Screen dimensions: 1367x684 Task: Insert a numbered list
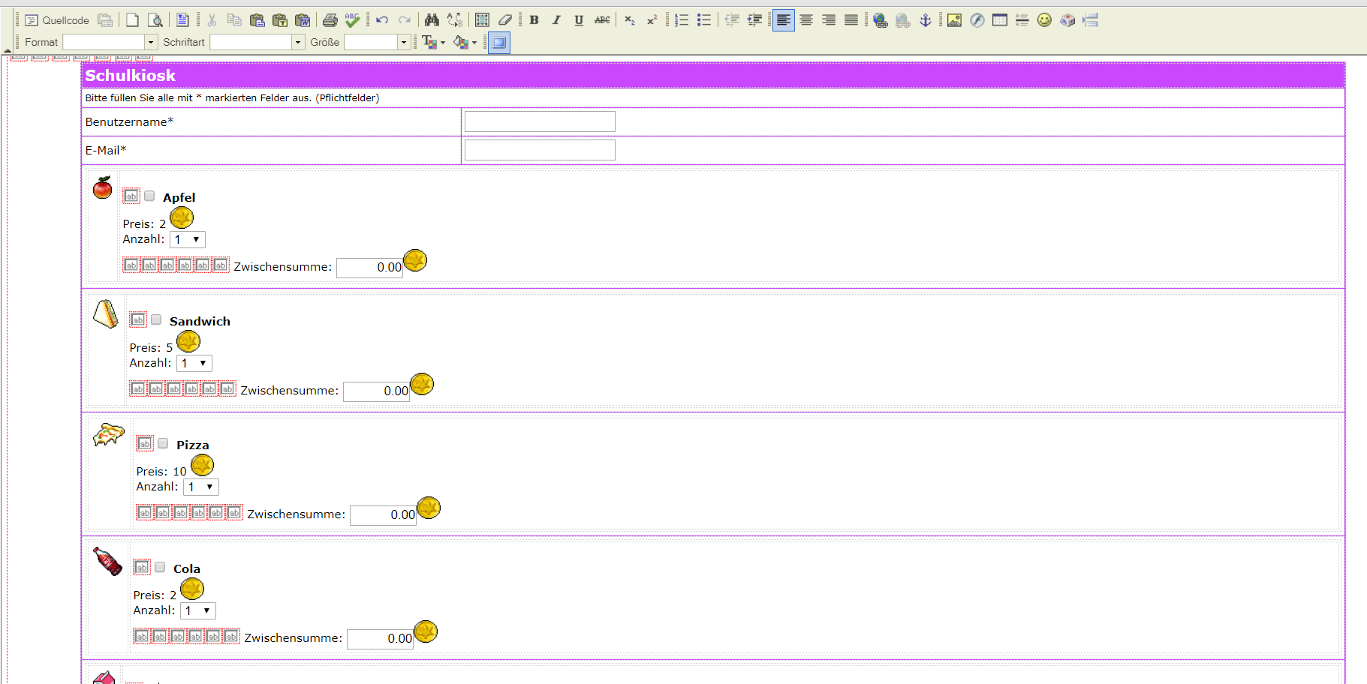(x=682, y=20)
